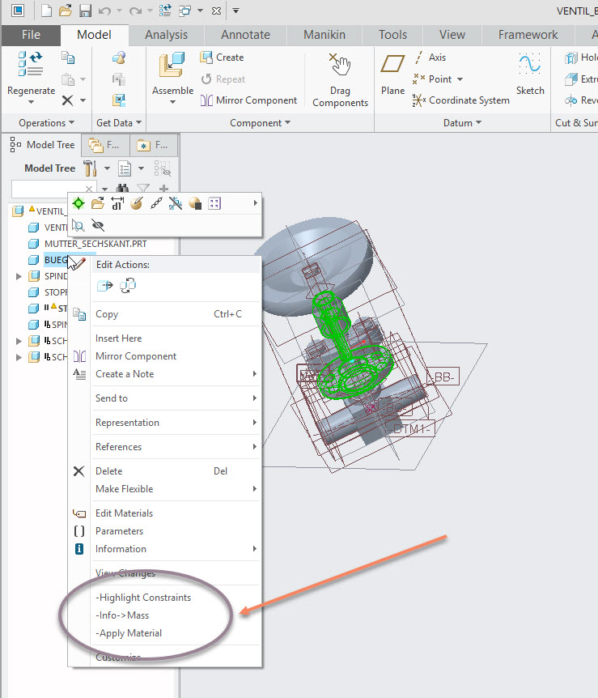Open the Point dropdown arrow
This screenshot has height=698, width=598.
pos(460,79)
